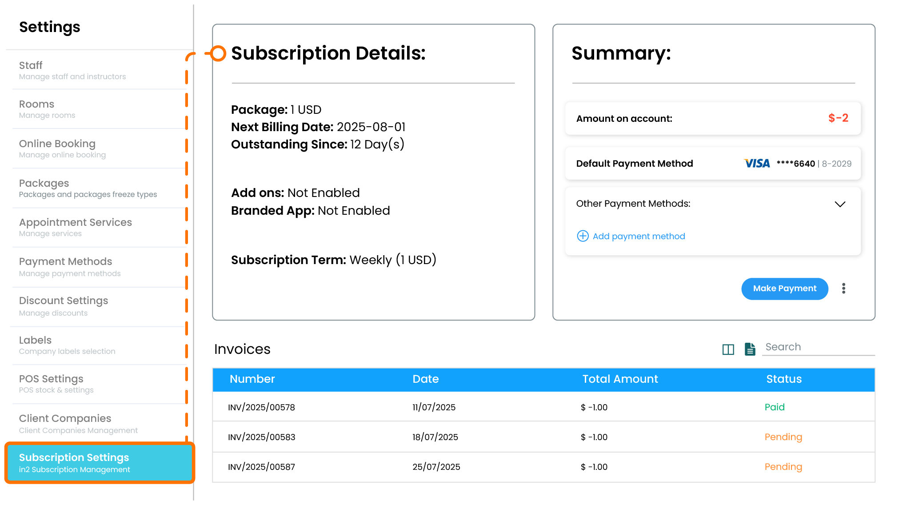Open invoice INV/2025/00578 row
This screenshot has width=899, height=505.
[261, 407]
